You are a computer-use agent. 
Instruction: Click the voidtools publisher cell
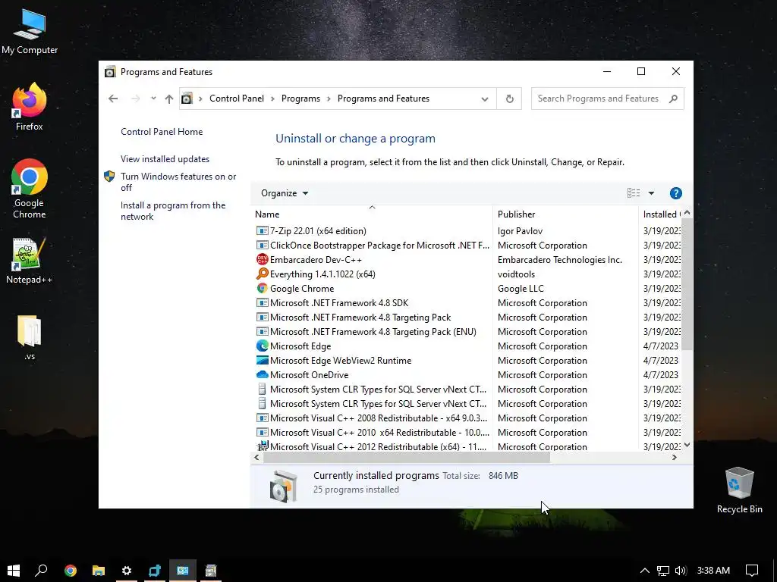point(516,274)
